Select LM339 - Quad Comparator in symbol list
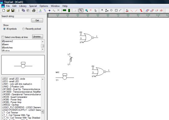Viewport: 169px width, 120px height. tap(15, 97)
